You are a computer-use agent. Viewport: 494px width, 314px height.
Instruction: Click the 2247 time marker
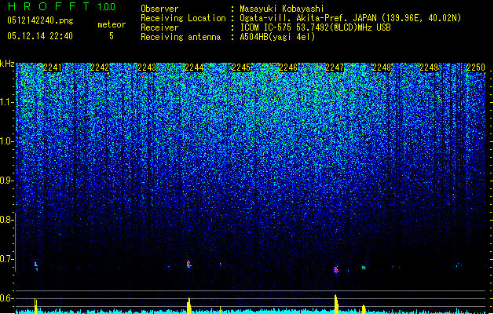(x=335, y=68)
